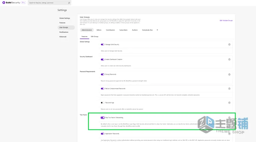Select the Editors group tab
This screenshot has width=256, height=142.
coord(99,30)
